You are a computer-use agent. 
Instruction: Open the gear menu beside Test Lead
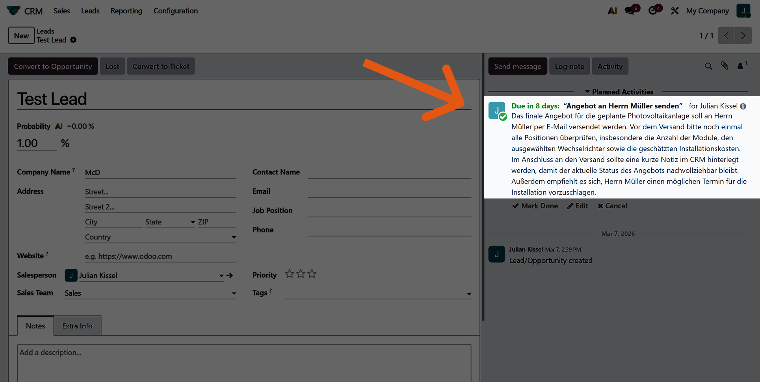pos(73,40)
